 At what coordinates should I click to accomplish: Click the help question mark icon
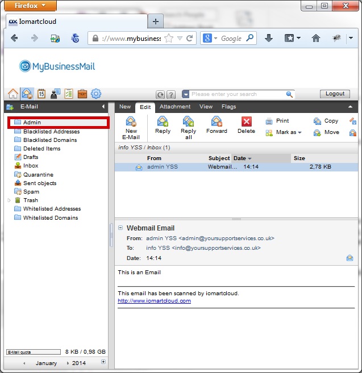[170, 94]
